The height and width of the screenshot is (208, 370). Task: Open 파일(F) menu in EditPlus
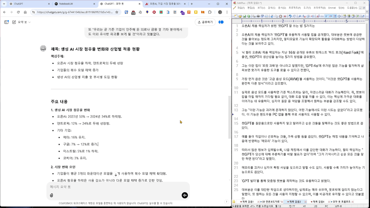241,8
